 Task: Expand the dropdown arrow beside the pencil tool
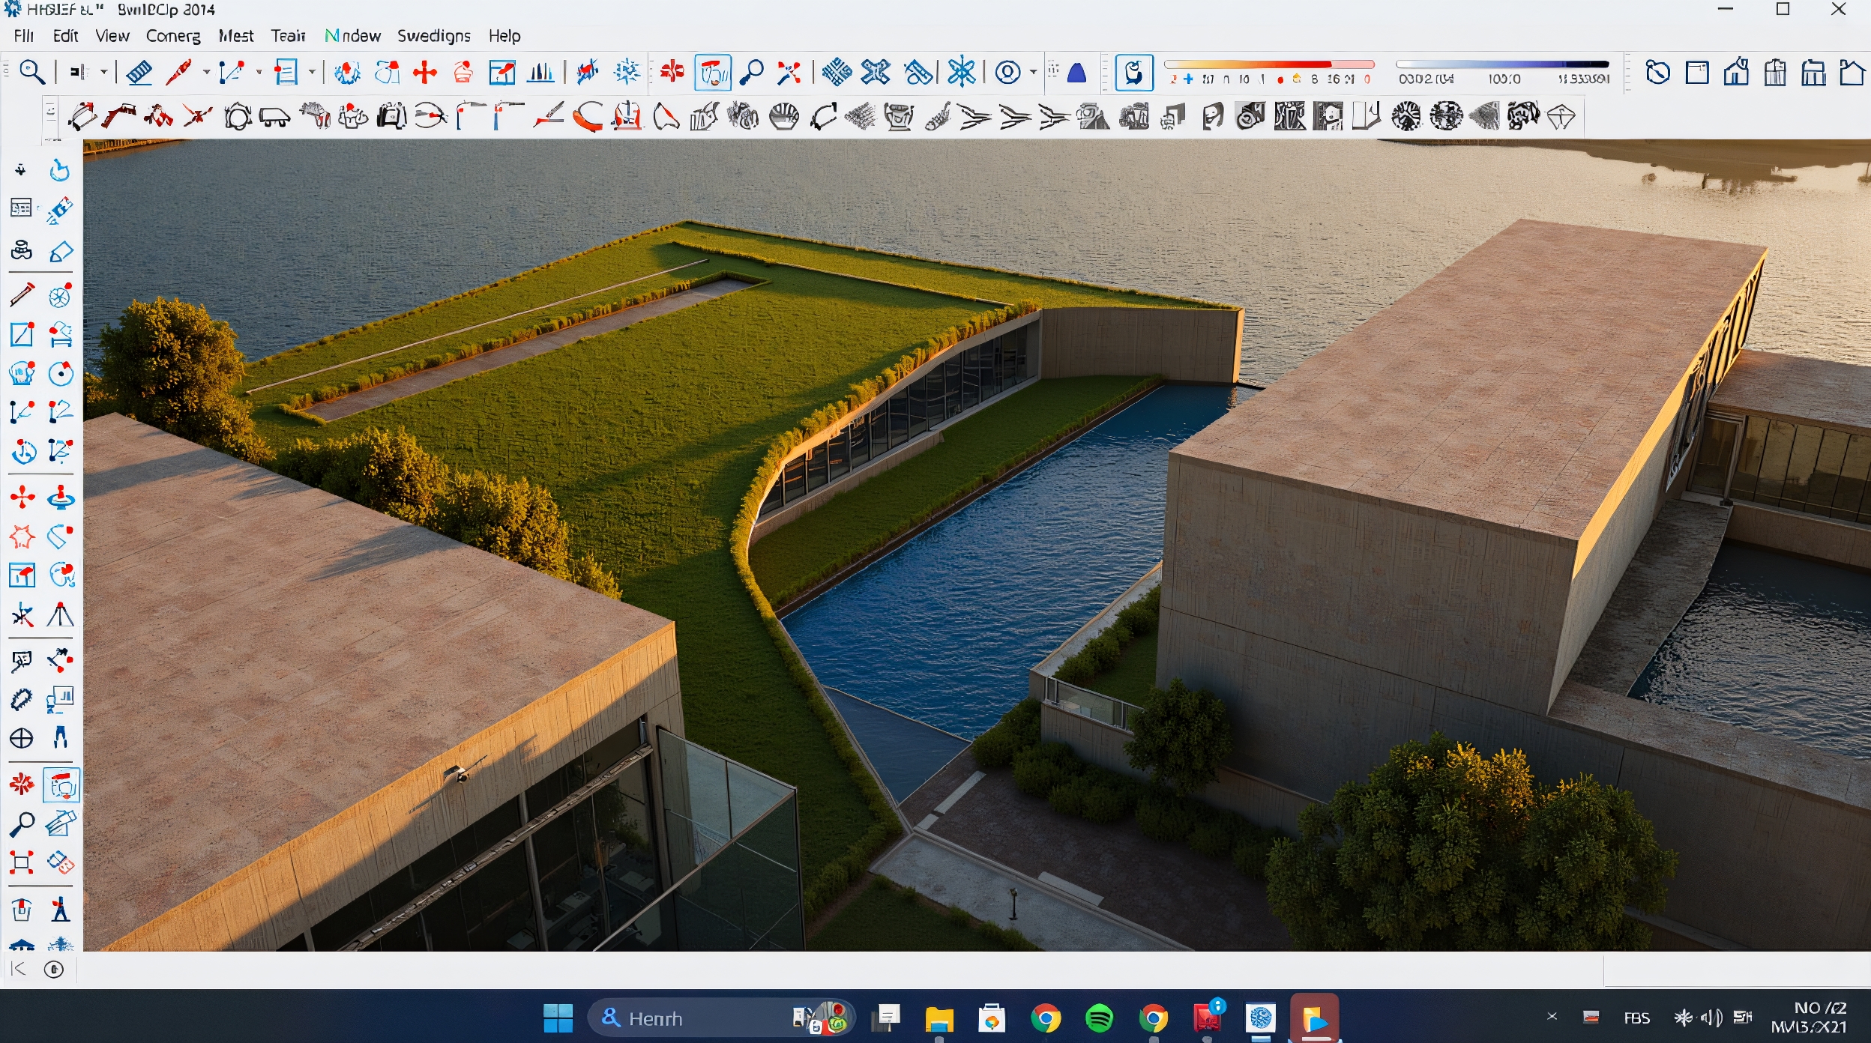(x=206, y=73)
